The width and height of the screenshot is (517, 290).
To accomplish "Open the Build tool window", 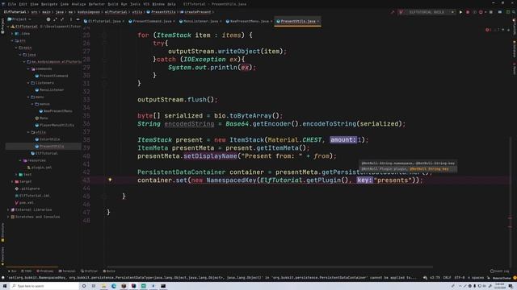I will (109, 271).
